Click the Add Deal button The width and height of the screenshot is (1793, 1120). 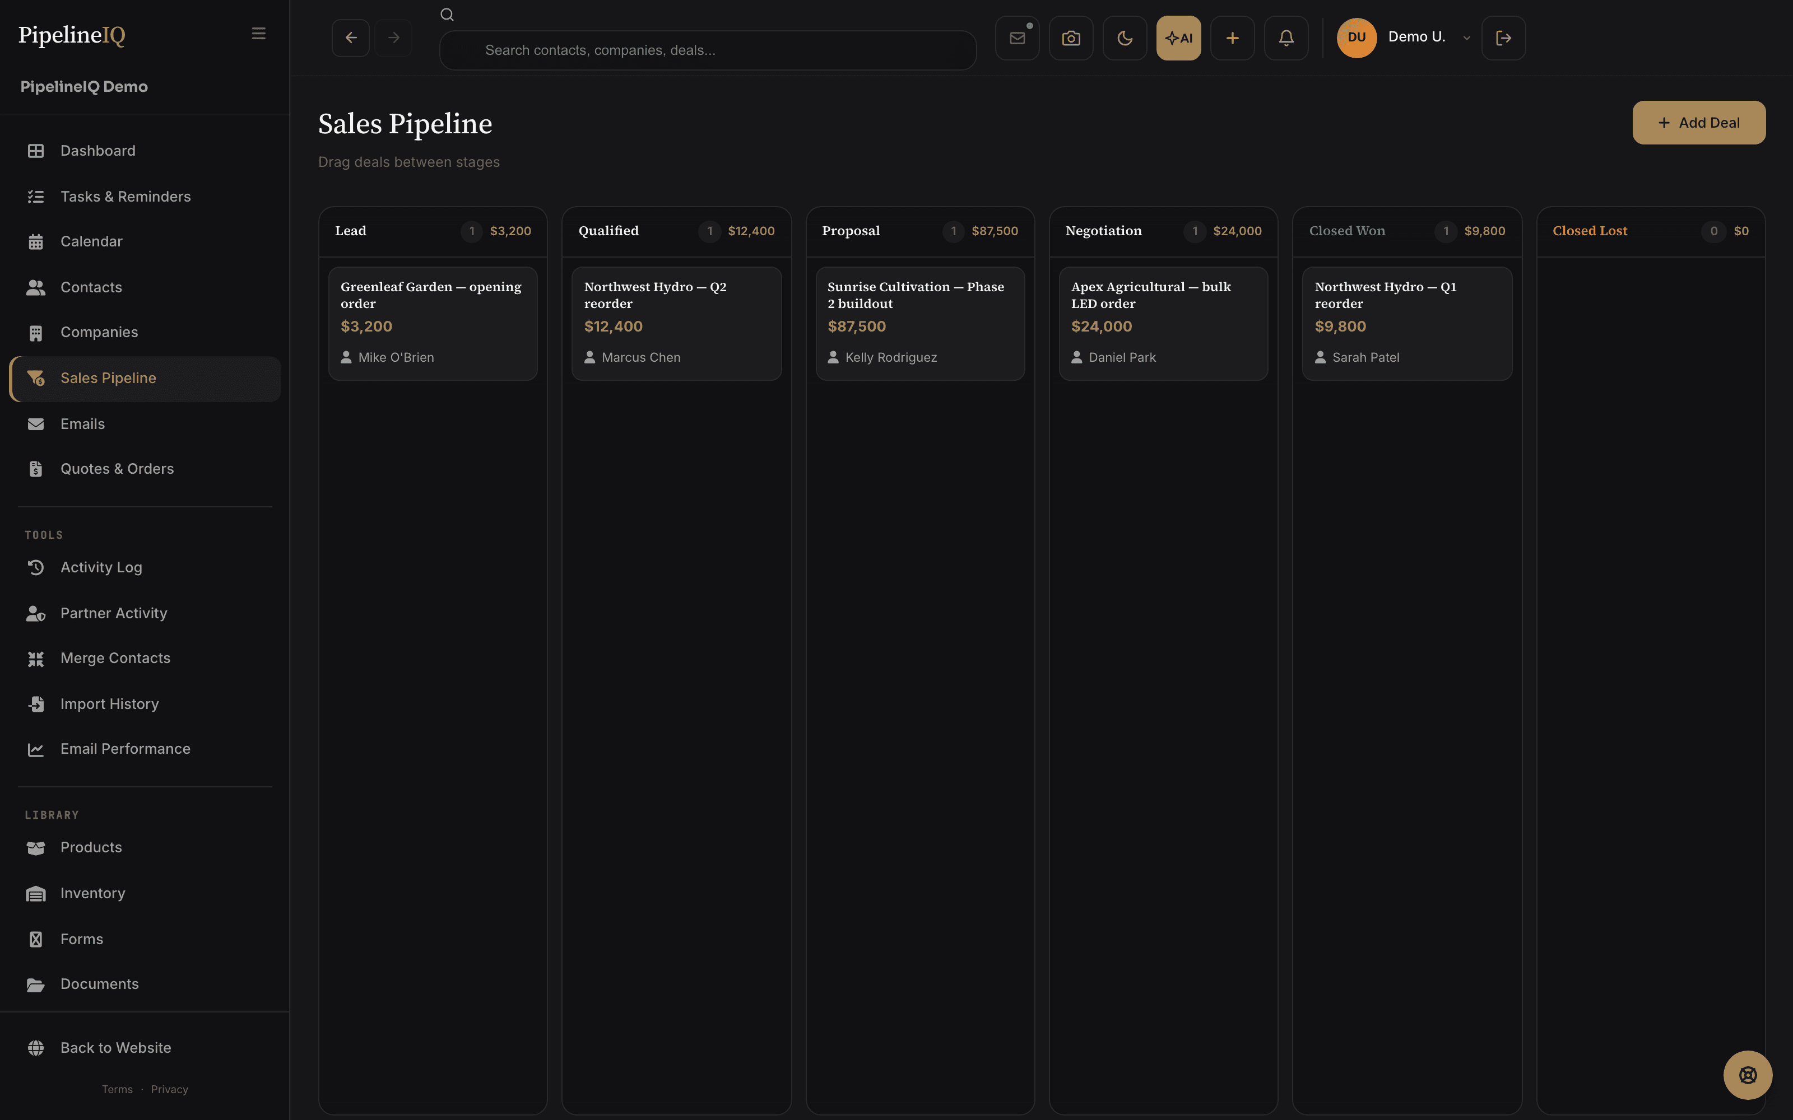pos(1699,123)
